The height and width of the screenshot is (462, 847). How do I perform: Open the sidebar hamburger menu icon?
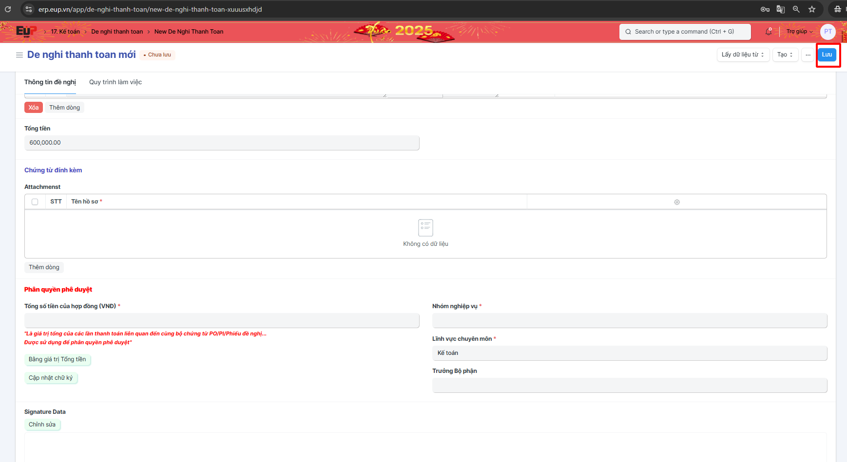(19, 55)
